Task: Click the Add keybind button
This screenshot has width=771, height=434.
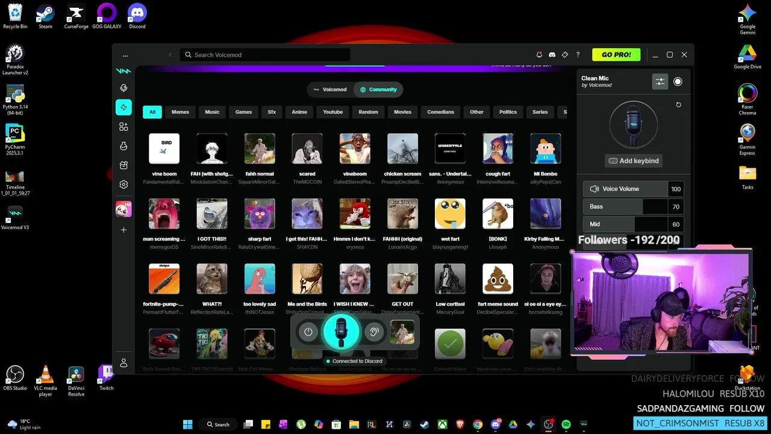Action: click(634, 161)
